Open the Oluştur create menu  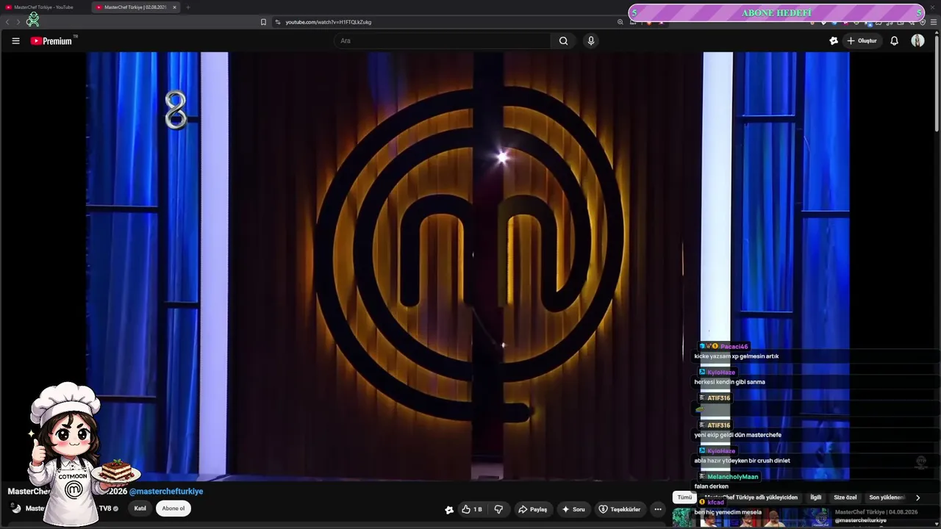[862, 41]
